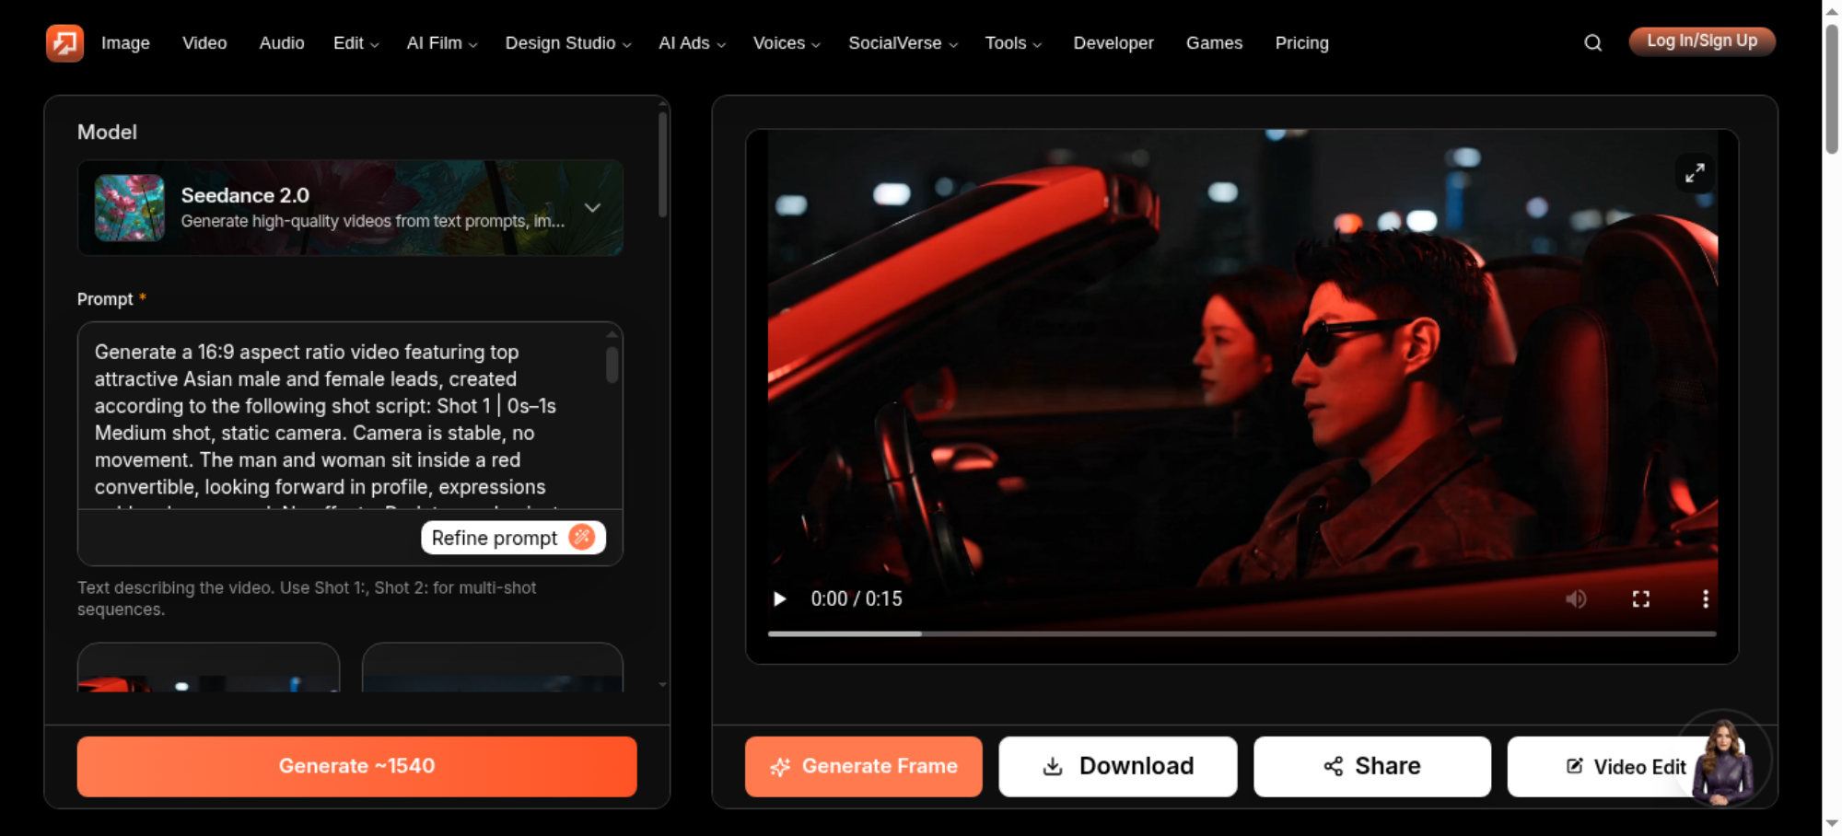Open the search magnifier icon
The width and height of the screenshot is (1842, 836).
pos(1592,42)
